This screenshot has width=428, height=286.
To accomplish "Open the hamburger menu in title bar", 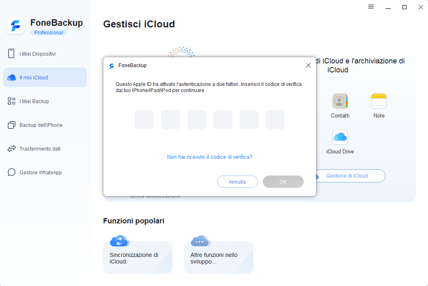I will 371,7.
